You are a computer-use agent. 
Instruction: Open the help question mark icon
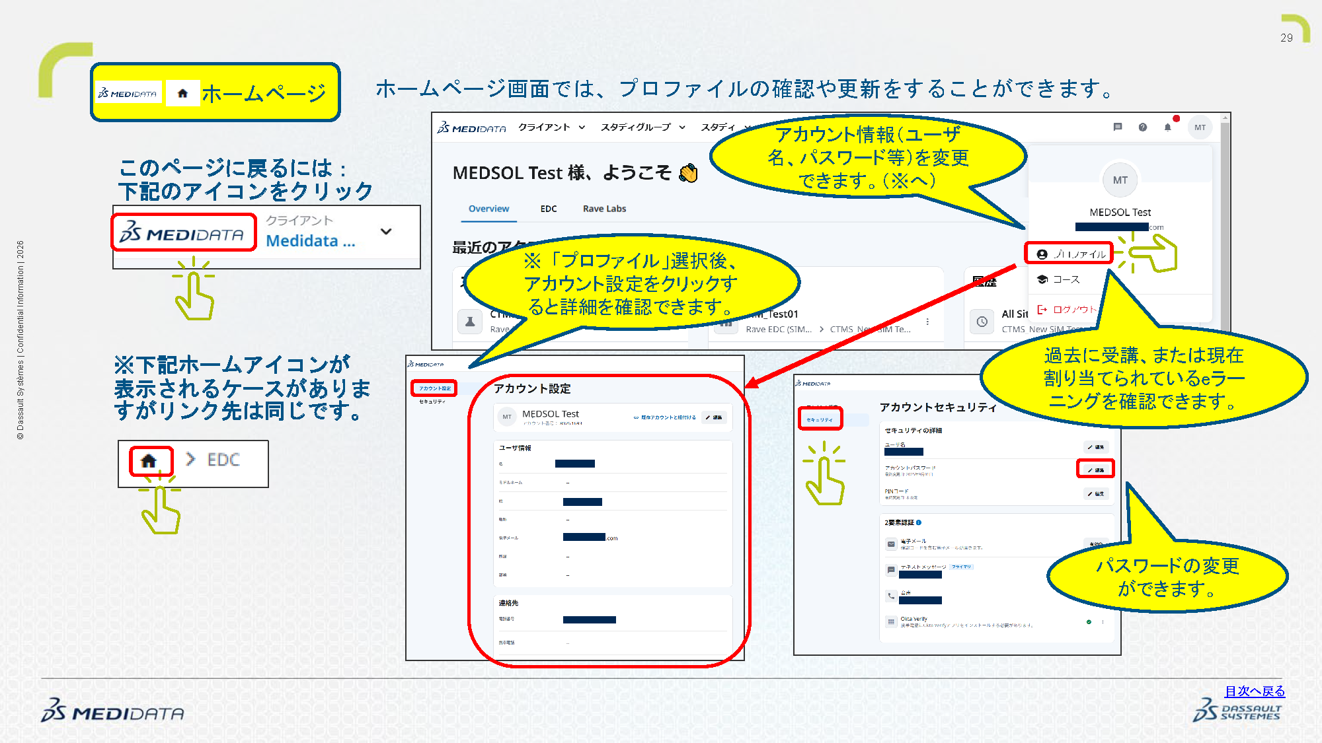1143,127
